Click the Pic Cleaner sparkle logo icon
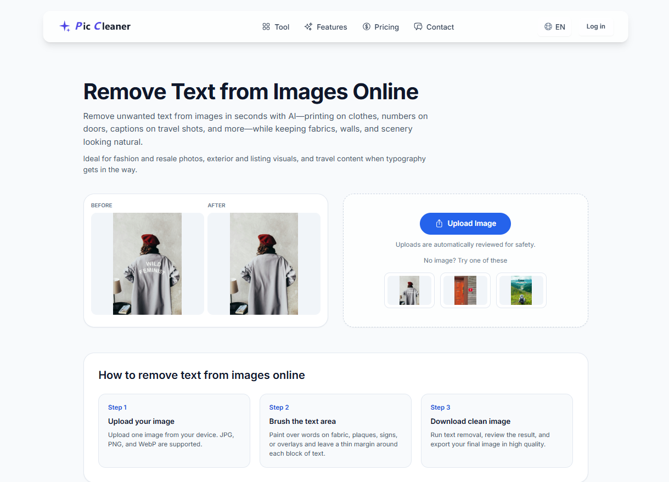The image size is (669, 482). point(64,26)
